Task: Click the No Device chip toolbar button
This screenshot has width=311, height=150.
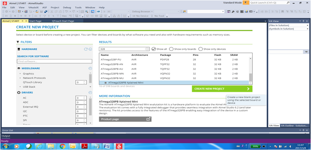Action: point(140,16)
